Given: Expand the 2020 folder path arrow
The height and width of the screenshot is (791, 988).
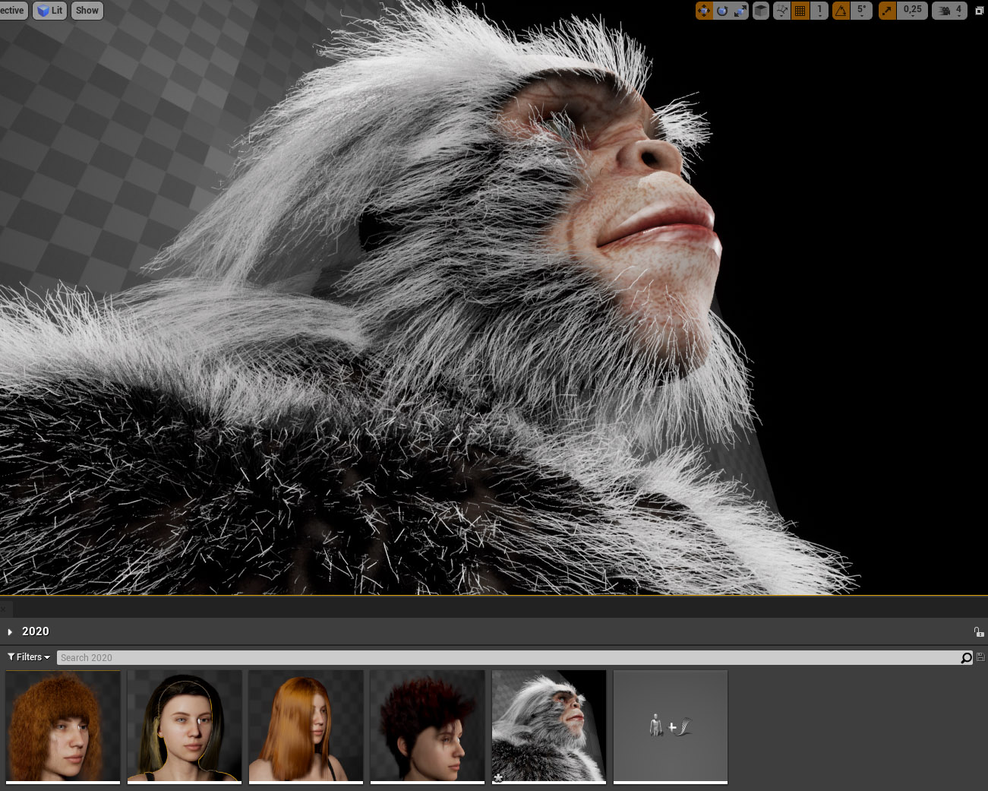Looking at the screenshot, I should coord(10,632).
